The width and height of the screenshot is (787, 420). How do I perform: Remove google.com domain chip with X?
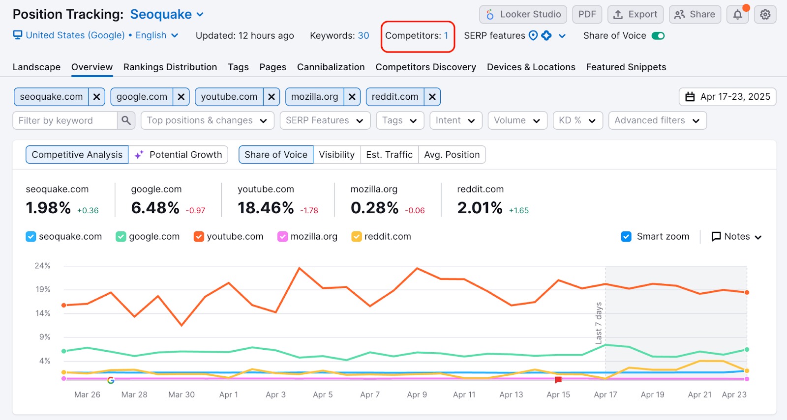(x=181, y=97)
